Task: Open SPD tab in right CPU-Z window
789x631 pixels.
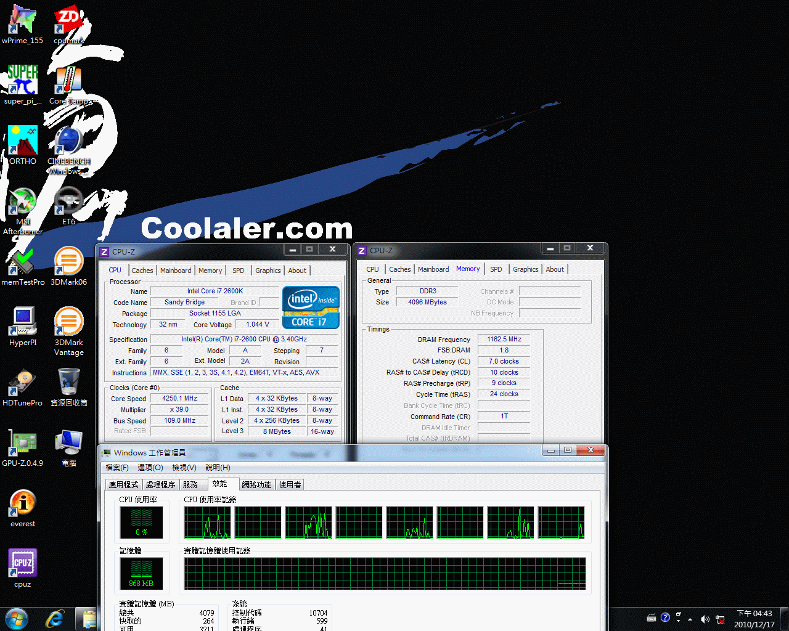Action: tap(496, 269)
